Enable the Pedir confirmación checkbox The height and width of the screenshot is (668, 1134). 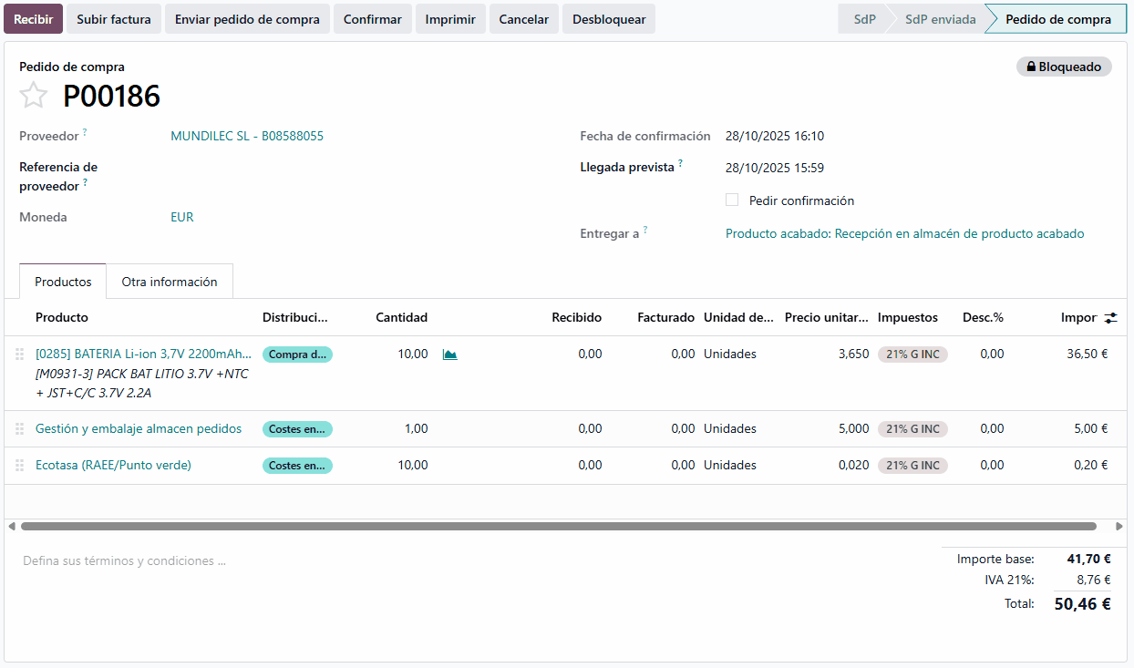732,200
